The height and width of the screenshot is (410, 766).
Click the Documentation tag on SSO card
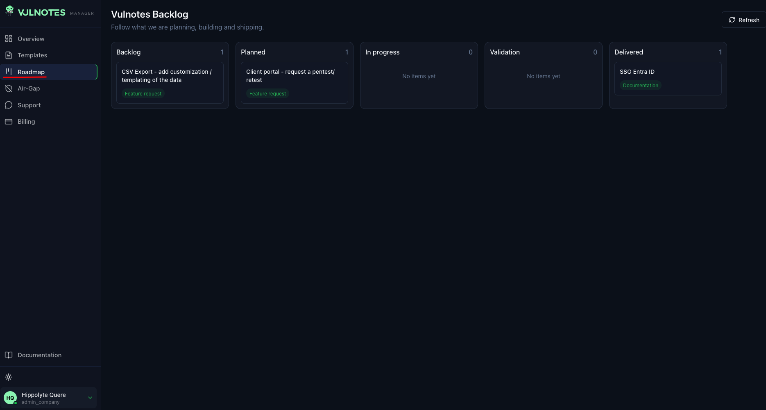coord(641,86)
